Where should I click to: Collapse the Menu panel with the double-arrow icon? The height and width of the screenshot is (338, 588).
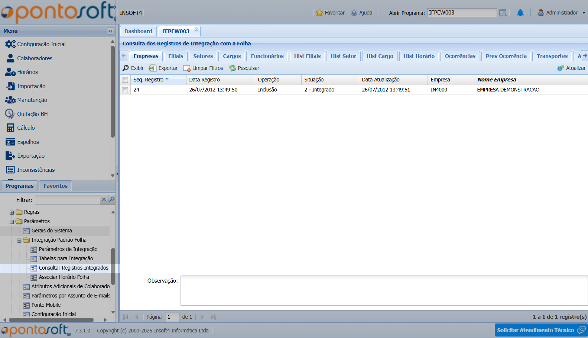pyautogui.click(x=110, y=31)
